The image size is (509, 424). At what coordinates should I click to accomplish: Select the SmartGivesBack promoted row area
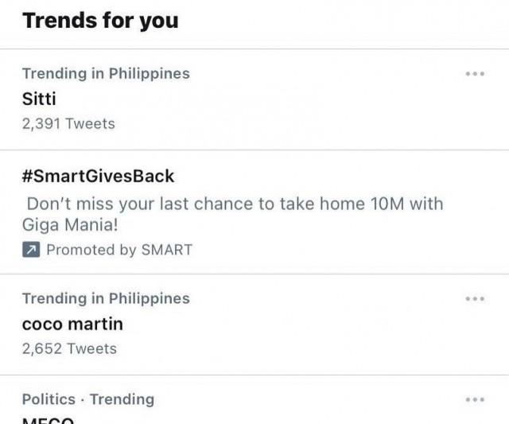point(254,212)
